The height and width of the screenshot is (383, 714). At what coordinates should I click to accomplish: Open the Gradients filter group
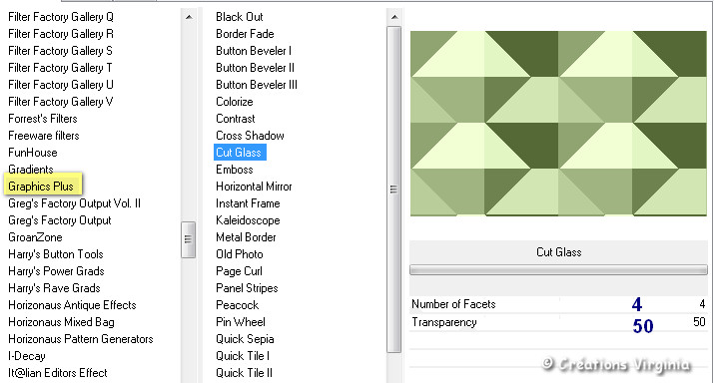31,170
